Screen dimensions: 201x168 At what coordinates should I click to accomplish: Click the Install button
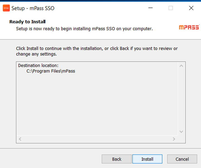click(x=147, y=159)
